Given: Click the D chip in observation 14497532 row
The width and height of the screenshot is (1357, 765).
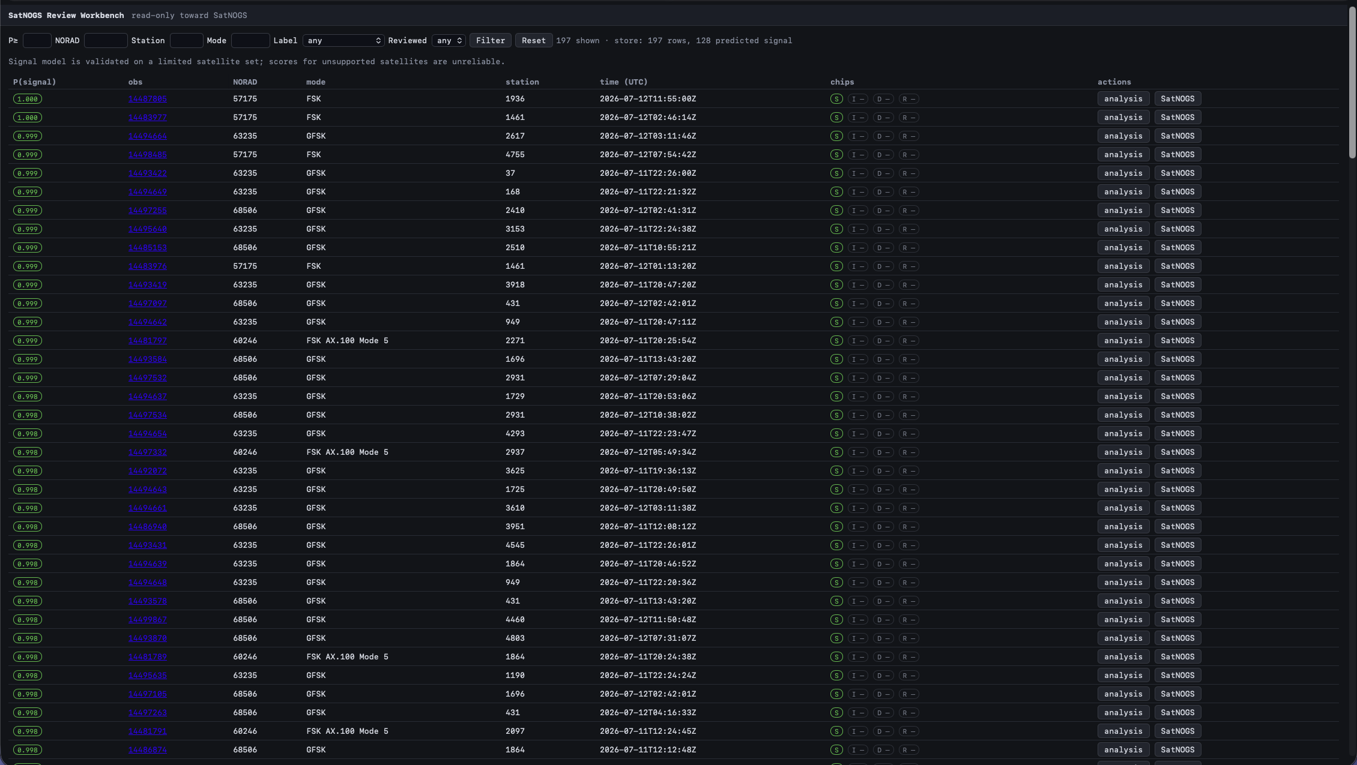Looking at the screenshot, I should (x=883, y=378).
